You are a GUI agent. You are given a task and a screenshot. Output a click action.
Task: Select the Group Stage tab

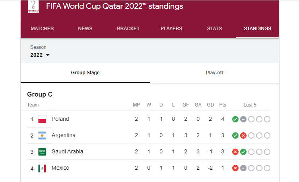[85, 73]
